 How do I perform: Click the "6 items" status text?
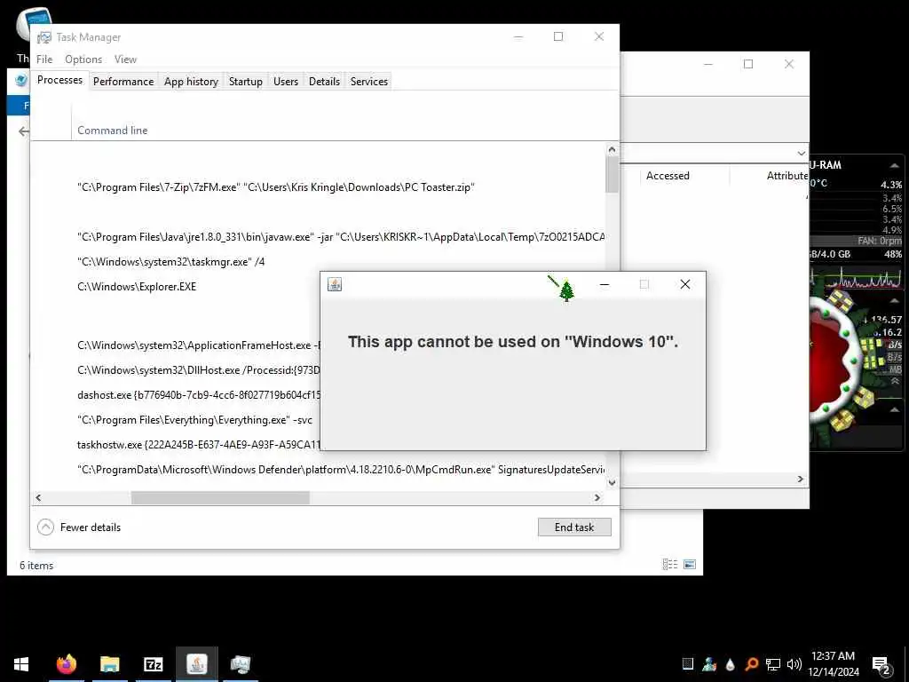36,566
